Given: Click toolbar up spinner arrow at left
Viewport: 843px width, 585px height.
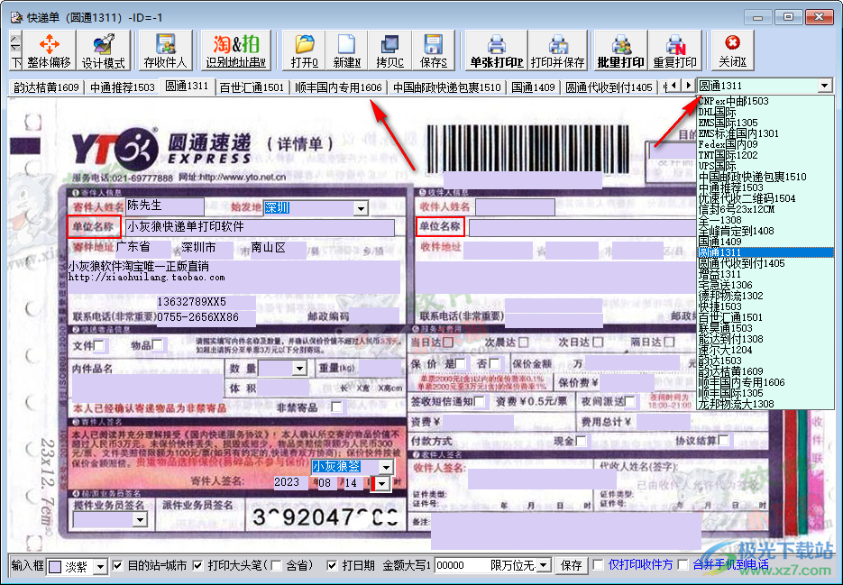Looking at the screenshot, I should tap(15, 39).
